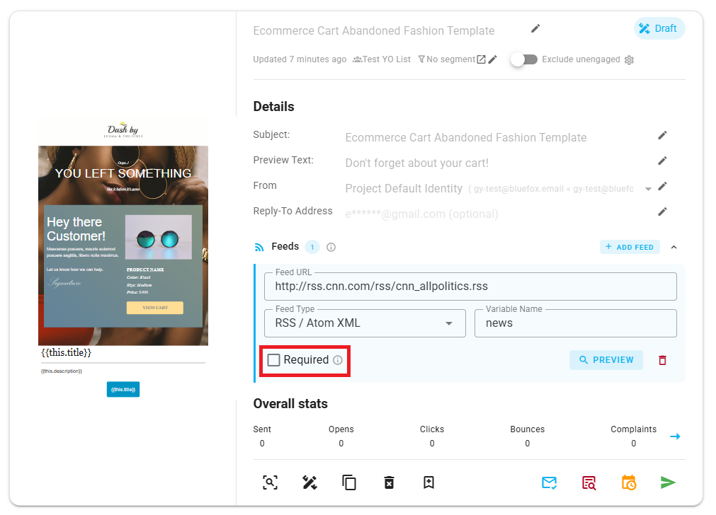Click the campaign title text
The height and width of the screenshot is (515, 716).
[374, 30]
